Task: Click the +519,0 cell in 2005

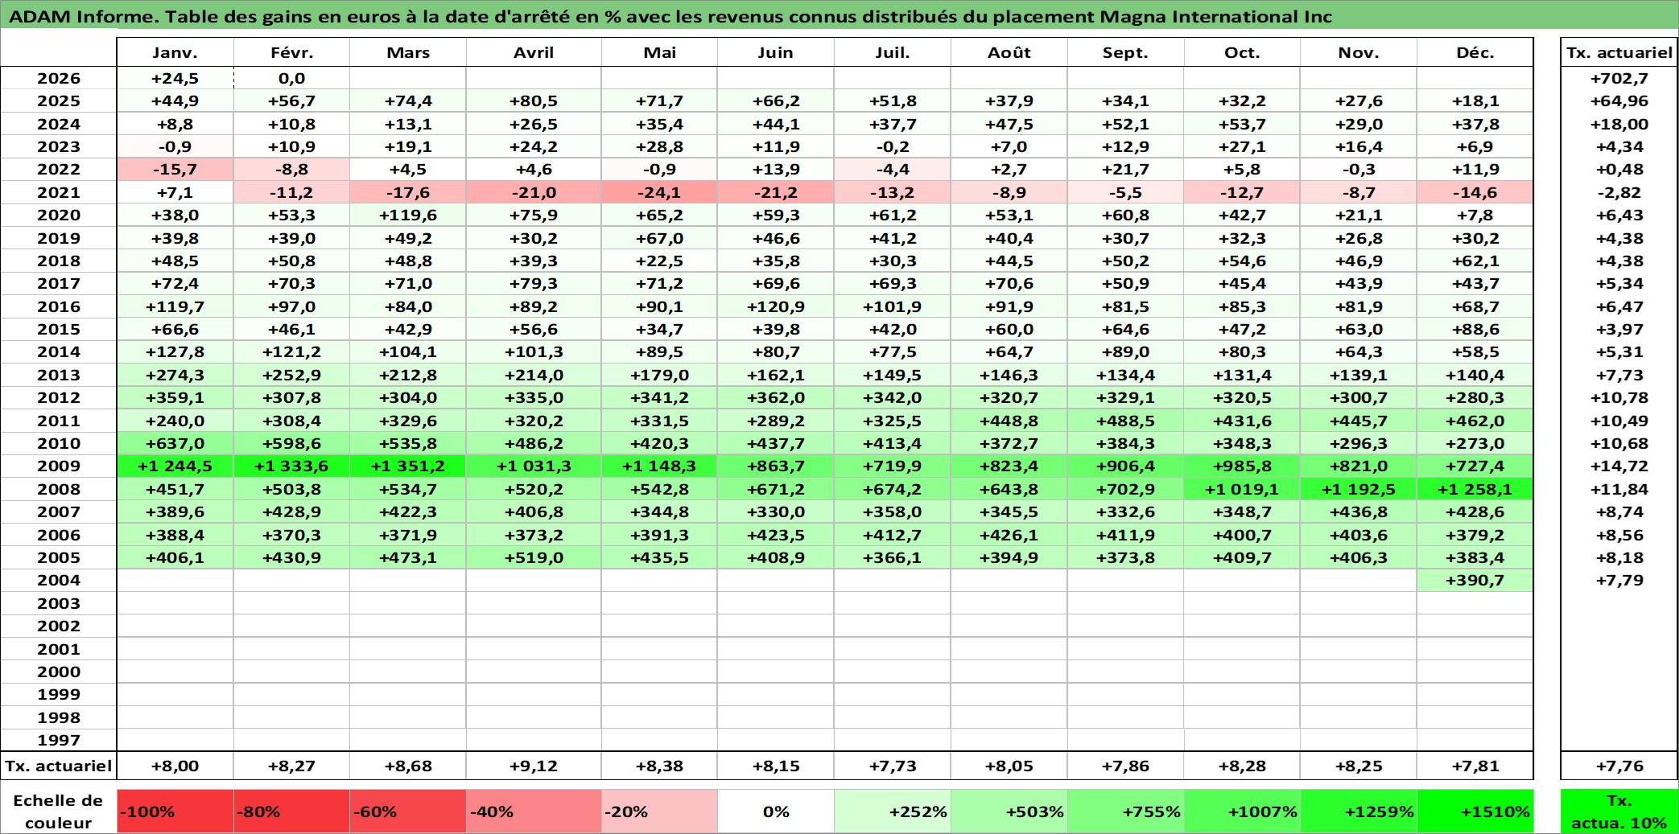Action: (534, 557)
